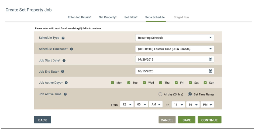
Task: Click the BACK button
Action: click(x=42, y=120)
